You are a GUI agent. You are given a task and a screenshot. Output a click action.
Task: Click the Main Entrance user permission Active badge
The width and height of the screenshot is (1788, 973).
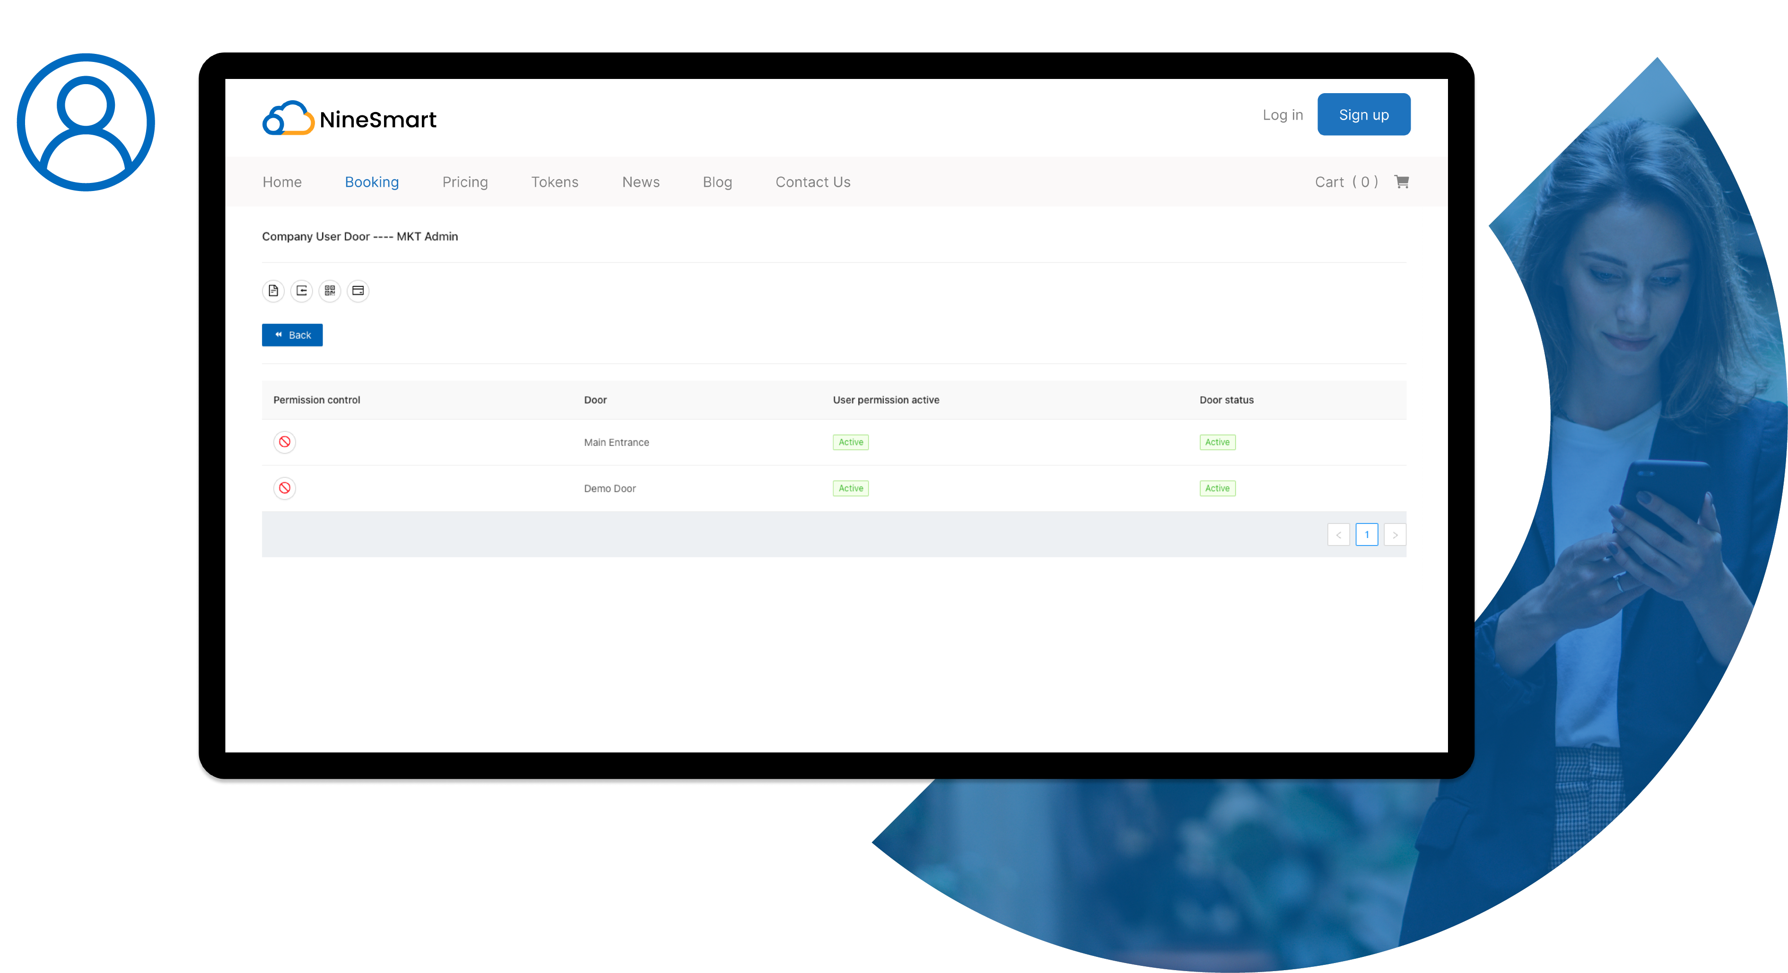[850, 442]
